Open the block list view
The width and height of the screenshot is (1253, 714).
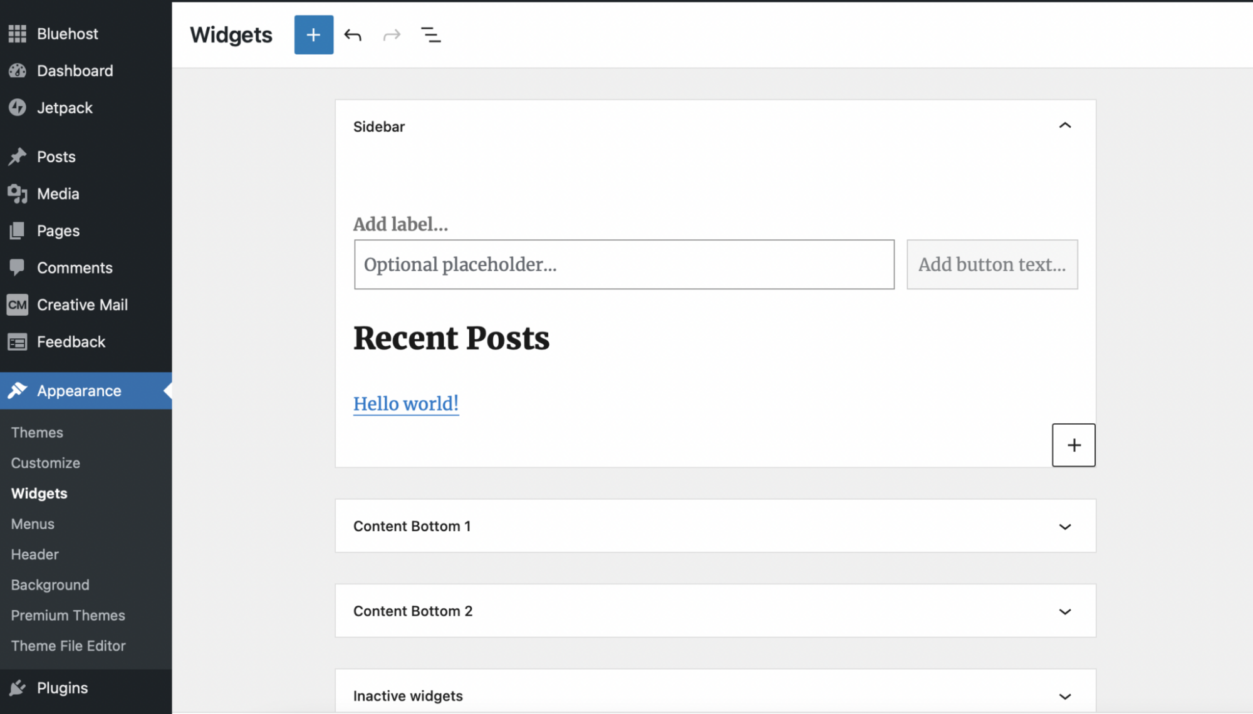(430, 34)
